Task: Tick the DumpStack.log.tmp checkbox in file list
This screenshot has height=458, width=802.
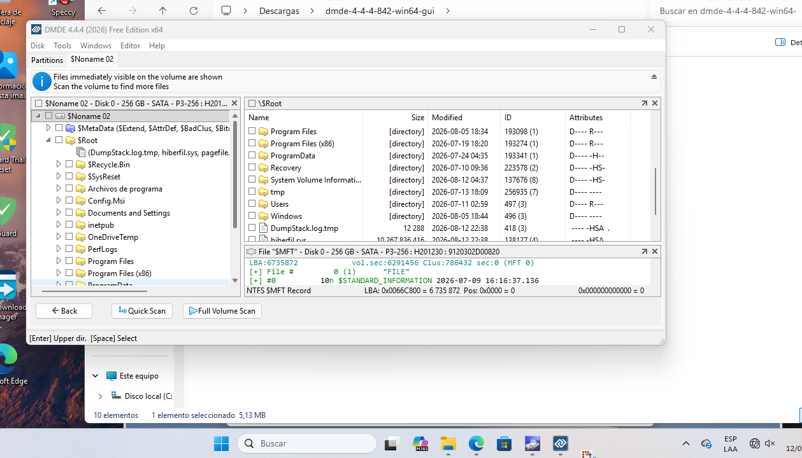Action: pos(252,228)
